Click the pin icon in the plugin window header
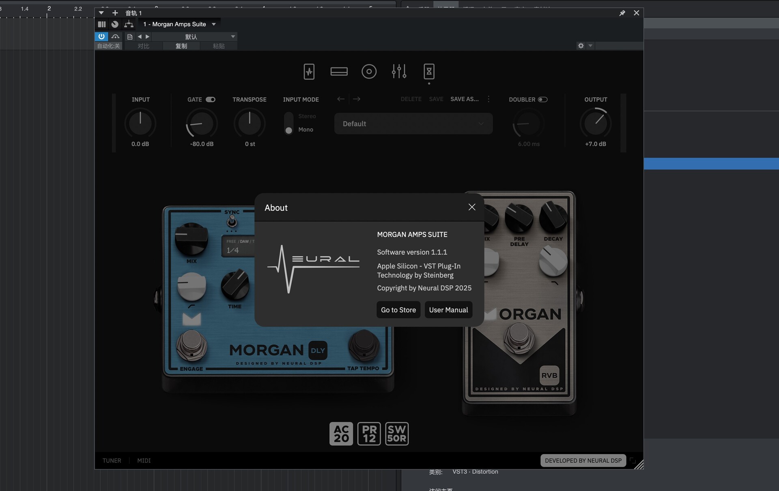 [622, 13]
